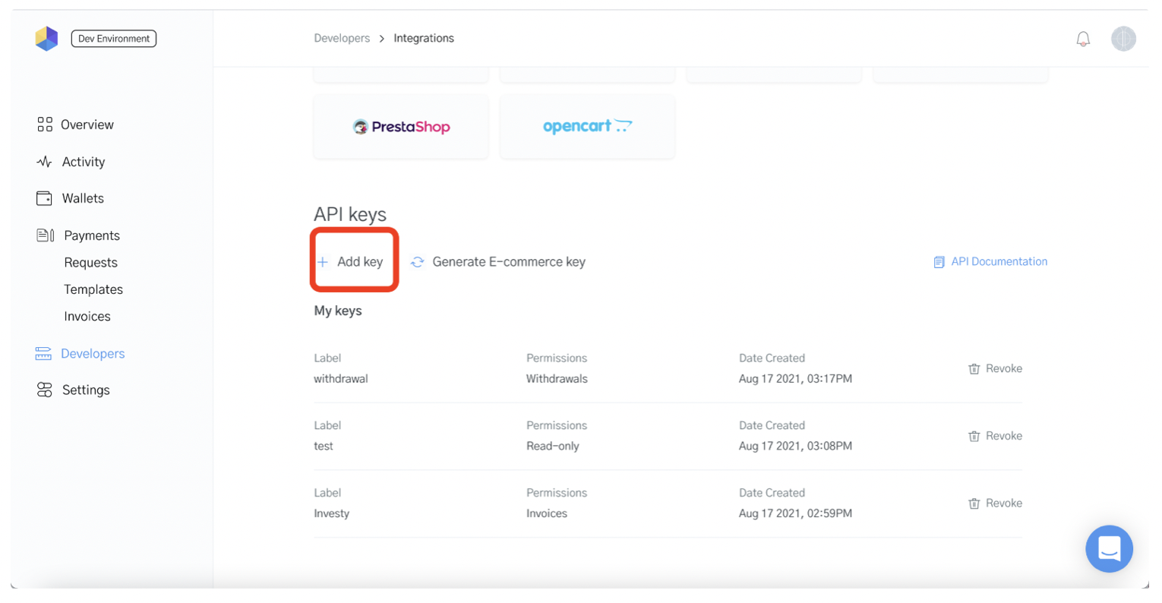Open the chat support widget
Viewport: 1162px width, 603px height.
(x=1108, y=548)
